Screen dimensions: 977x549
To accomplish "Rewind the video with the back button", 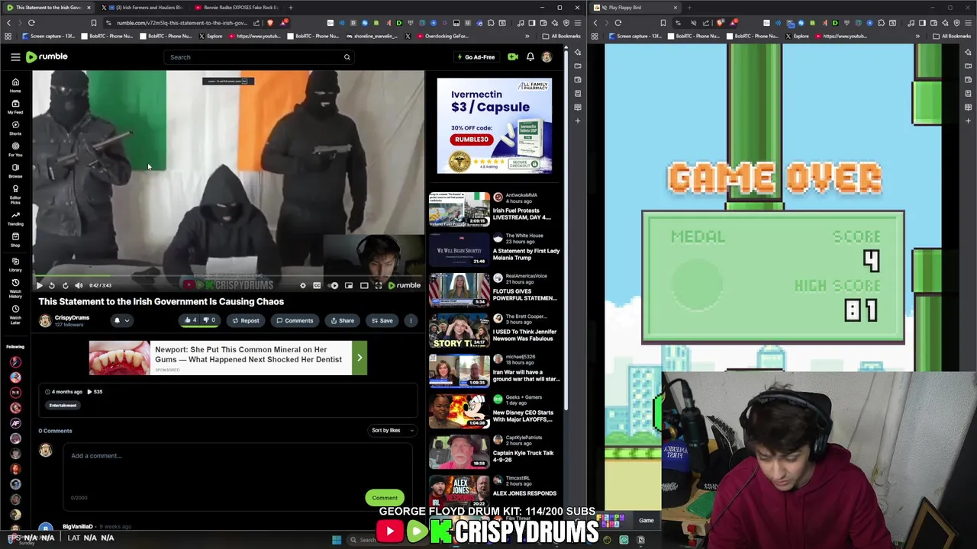I will tap(52, 285).
